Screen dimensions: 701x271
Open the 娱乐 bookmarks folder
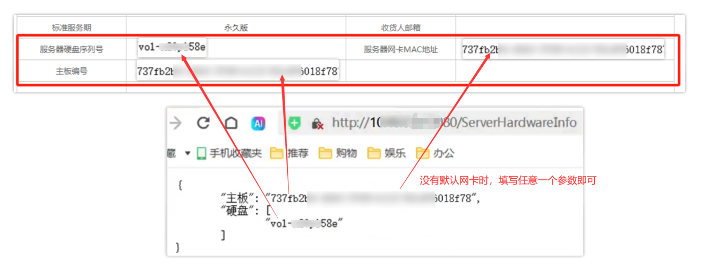click(x=387, y=153)
